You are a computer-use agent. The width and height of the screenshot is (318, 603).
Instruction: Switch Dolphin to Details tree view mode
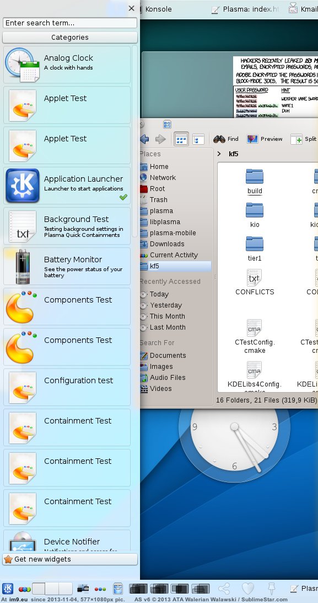(198, 139)
